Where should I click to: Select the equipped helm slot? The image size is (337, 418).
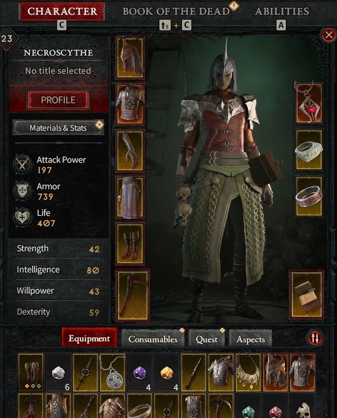pyautogui.click(x=130, y=58)
